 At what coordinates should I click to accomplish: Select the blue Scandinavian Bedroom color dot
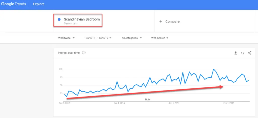pos(59,19)
